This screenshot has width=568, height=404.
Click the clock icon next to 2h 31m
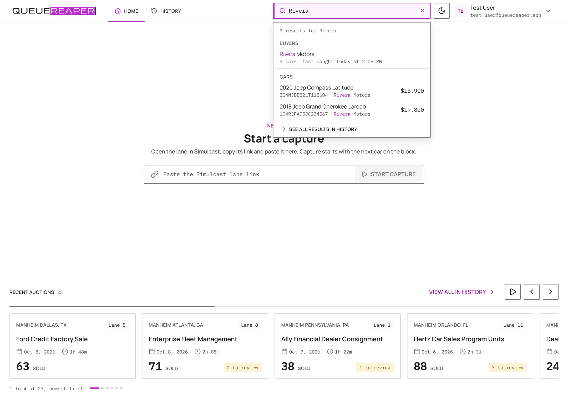click(463, 351)
